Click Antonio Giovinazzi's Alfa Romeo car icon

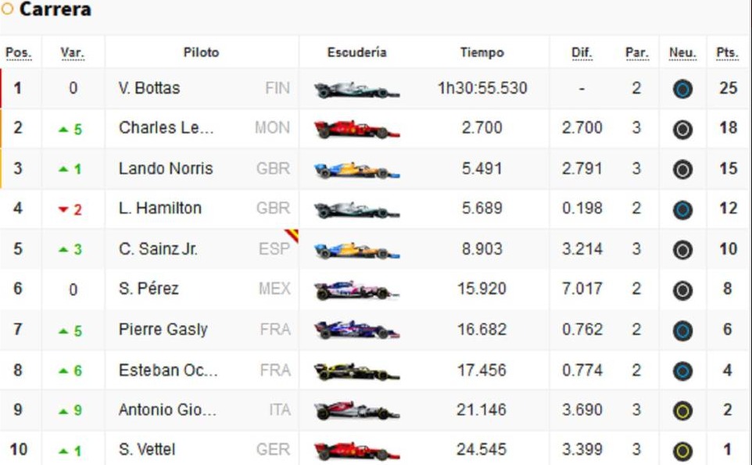(356, 411)
